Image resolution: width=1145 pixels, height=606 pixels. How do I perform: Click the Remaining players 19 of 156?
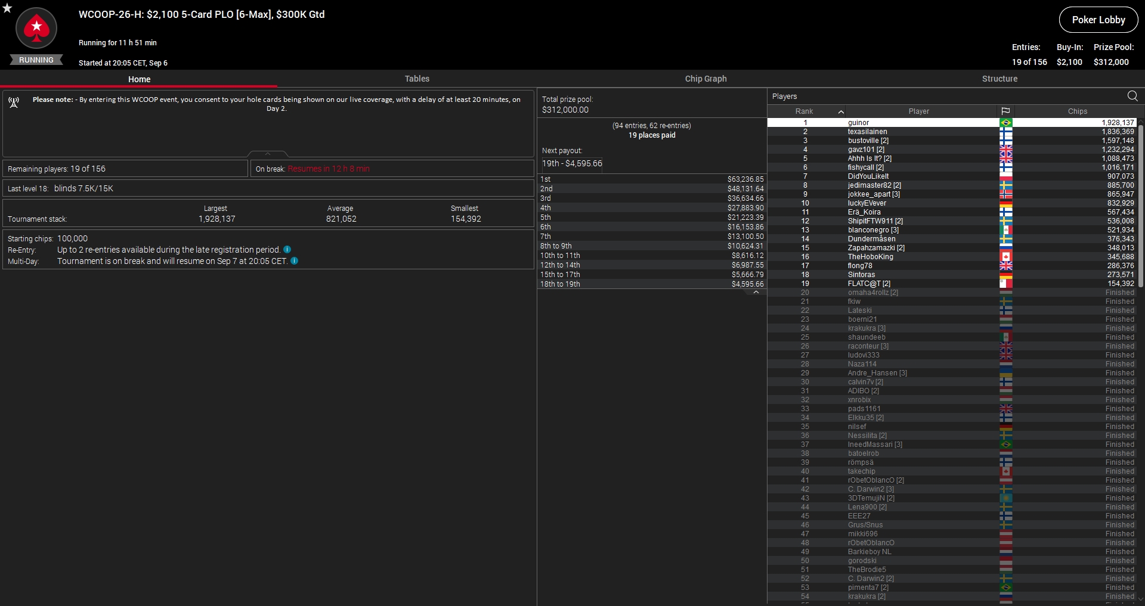[57, 169]
